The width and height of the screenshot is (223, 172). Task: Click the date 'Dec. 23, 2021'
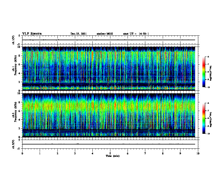79,34
